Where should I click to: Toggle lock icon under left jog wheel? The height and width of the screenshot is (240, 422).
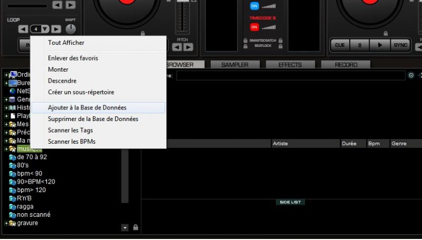[x=142, y=33]
